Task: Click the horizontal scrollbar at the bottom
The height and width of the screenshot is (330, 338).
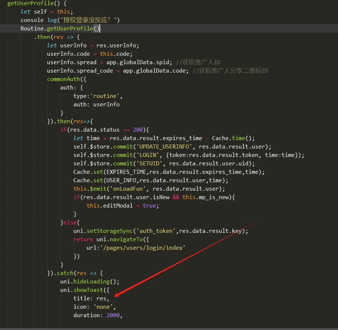Action: (169, 329)
